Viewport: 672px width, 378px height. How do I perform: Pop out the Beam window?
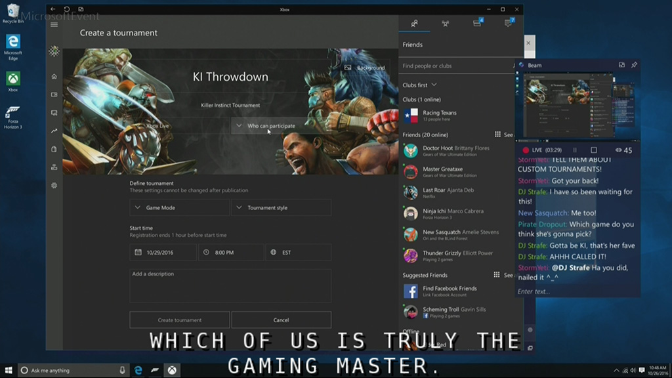pyautogui.click(x=621, y=65)
